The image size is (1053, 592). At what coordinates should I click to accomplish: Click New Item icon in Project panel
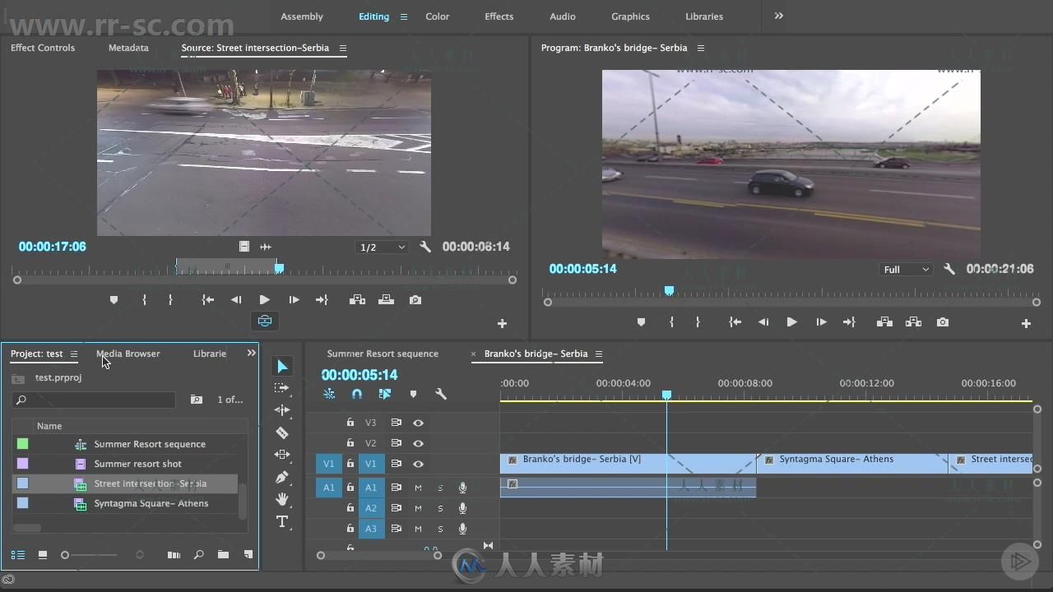point(248,555)
